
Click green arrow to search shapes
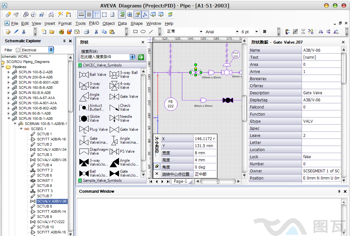[141, 57]
